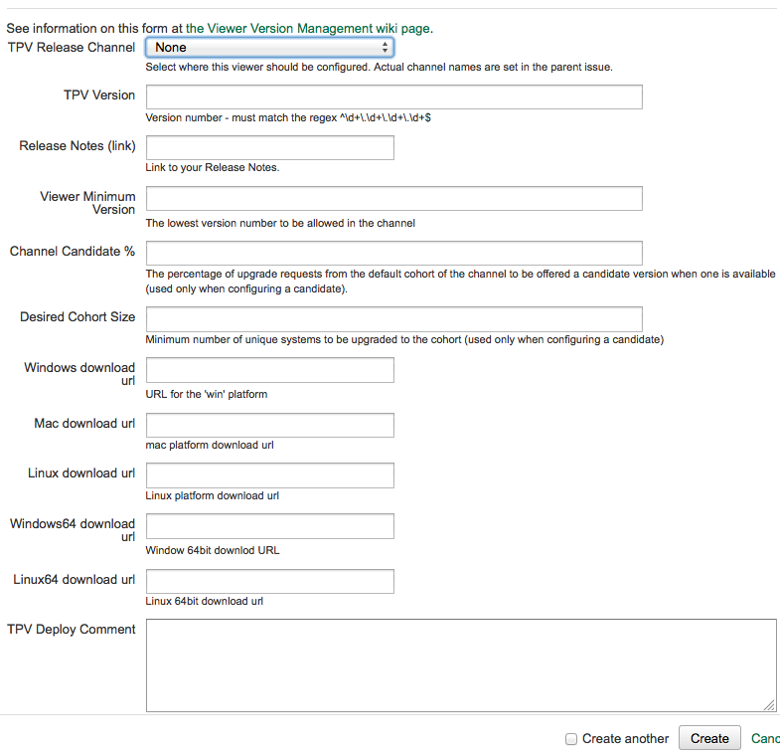The width and height of the screenshot is (780, 756).
Task: Click the Linux download url field
Action: click(269, 475)
